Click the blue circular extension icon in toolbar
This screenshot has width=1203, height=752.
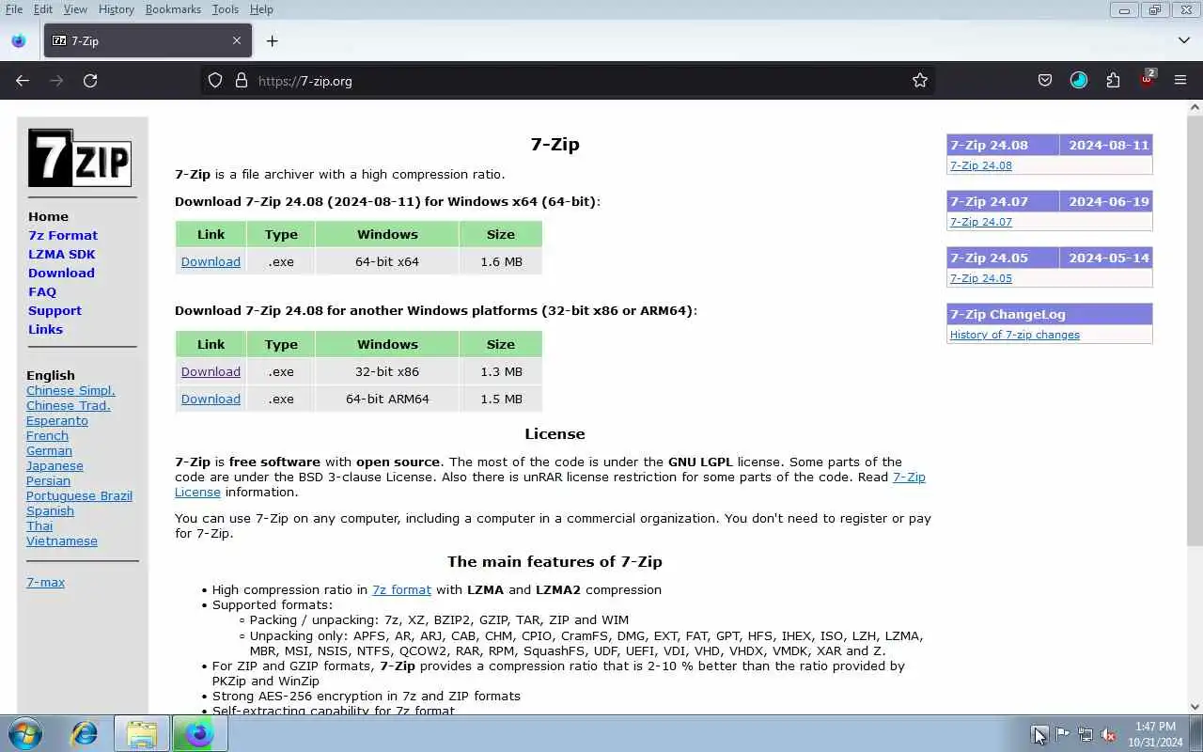tap(1079, 81)
